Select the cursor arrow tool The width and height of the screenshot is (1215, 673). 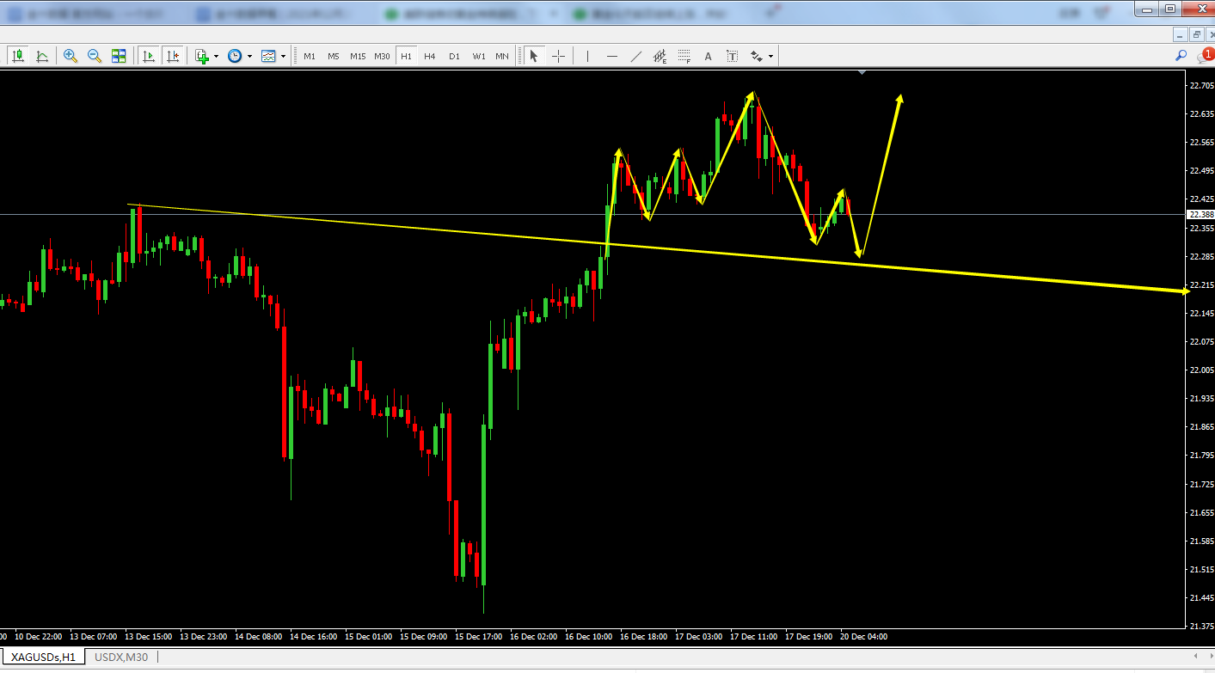[534, 56]
